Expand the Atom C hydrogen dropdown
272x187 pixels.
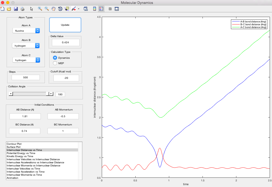click(26, 60)
